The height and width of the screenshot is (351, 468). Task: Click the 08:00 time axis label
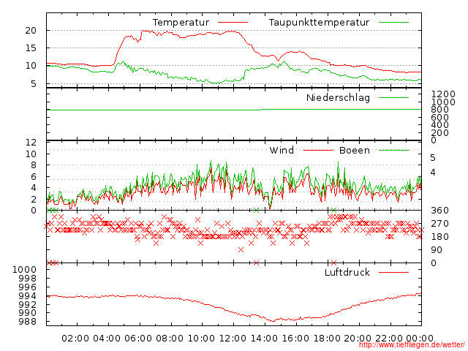[170, 339]
